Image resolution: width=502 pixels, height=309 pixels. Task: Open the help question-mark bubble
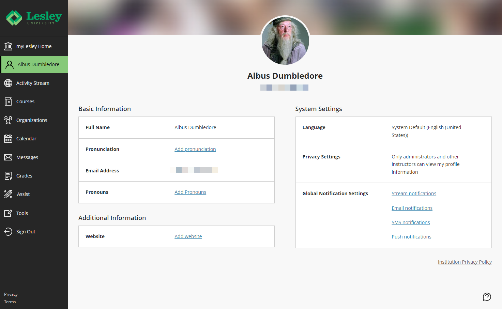pos(487,297)
